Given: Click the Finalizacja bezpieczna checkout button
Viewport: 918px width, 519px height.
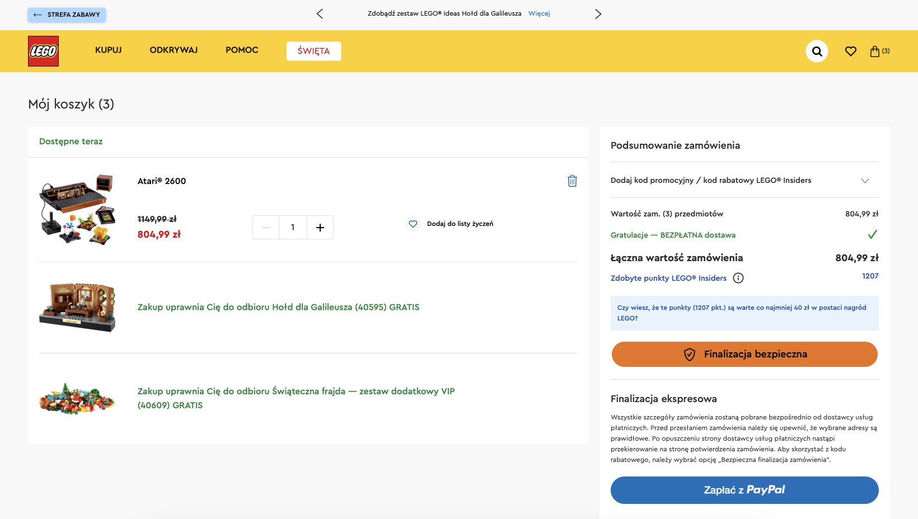Looking at the screenshot, I should [744, 354].
